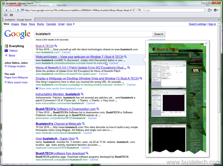Open Gmail in top navigation

tap(61, 24)
